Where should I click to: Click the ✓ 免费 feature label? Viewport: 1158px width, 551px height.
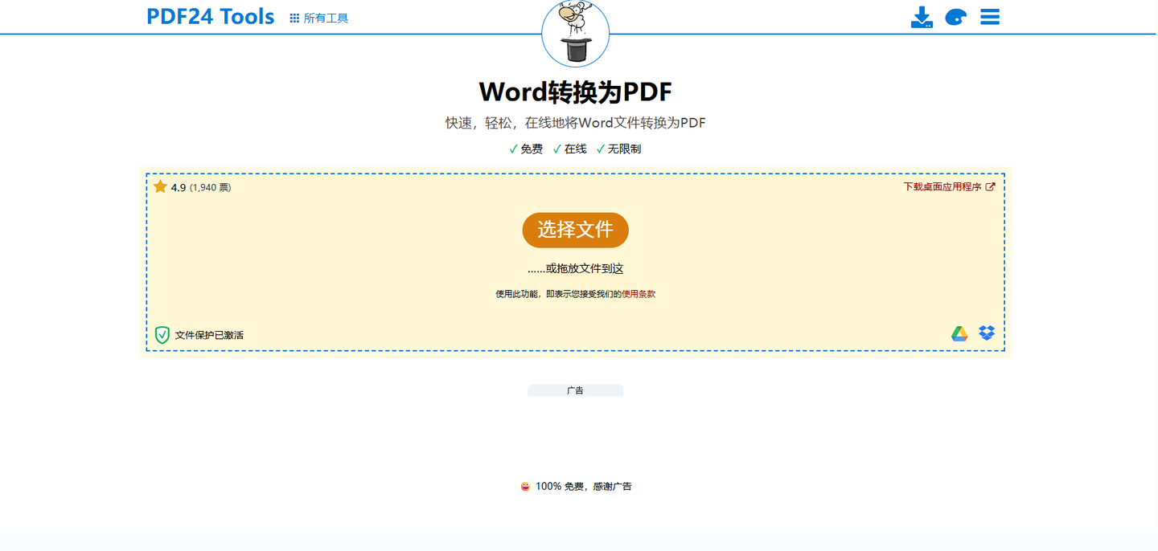[526, 149]
